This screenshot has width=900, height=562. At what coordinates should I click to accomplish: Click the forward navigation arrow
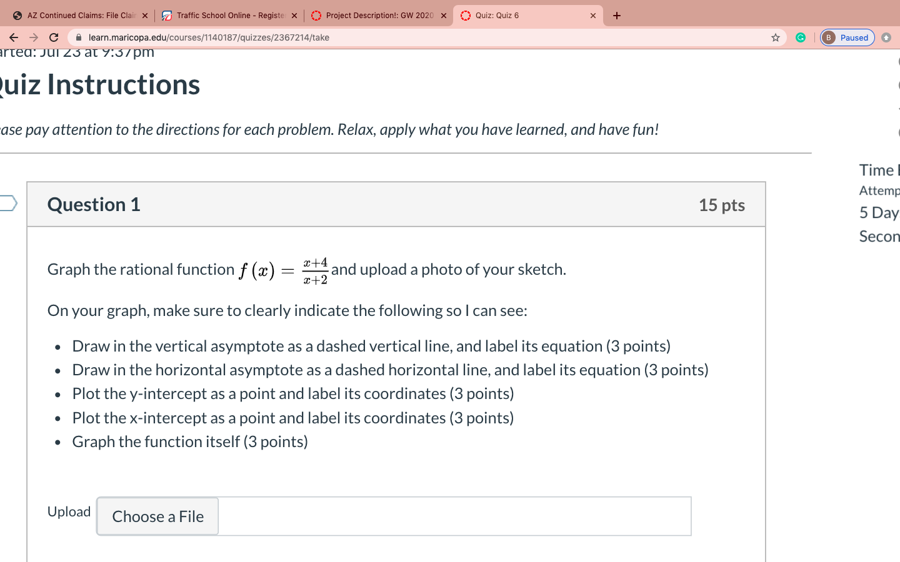click(33, 37)
